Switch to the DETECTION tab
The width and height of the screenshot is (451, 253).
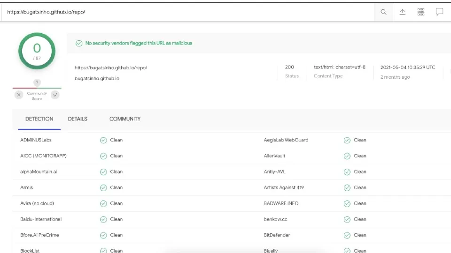39,119
